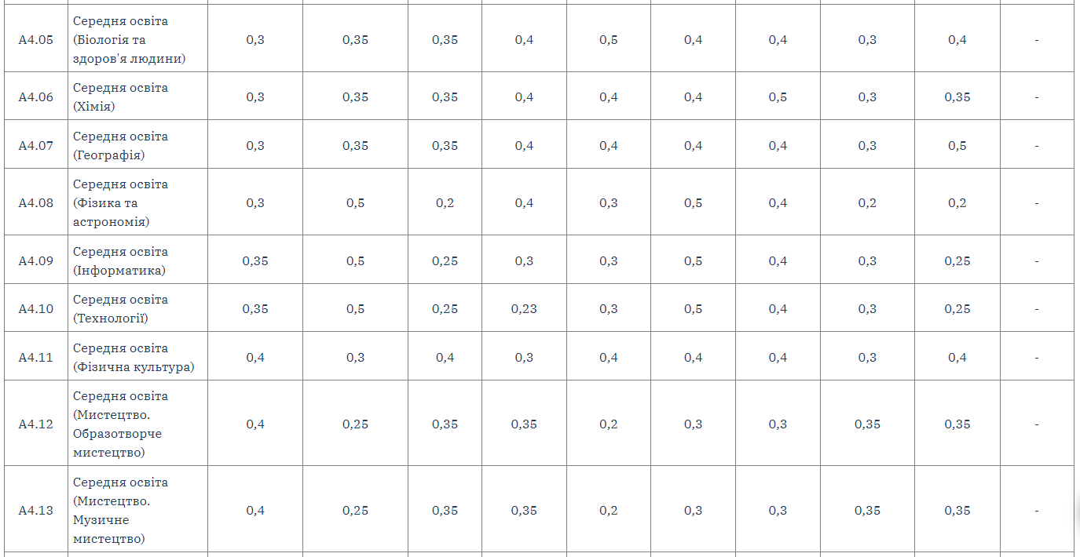Select the Середня освіта (Хімія) cell
The width and height of the screenshot is (1080, 557).
pos(138,96)
